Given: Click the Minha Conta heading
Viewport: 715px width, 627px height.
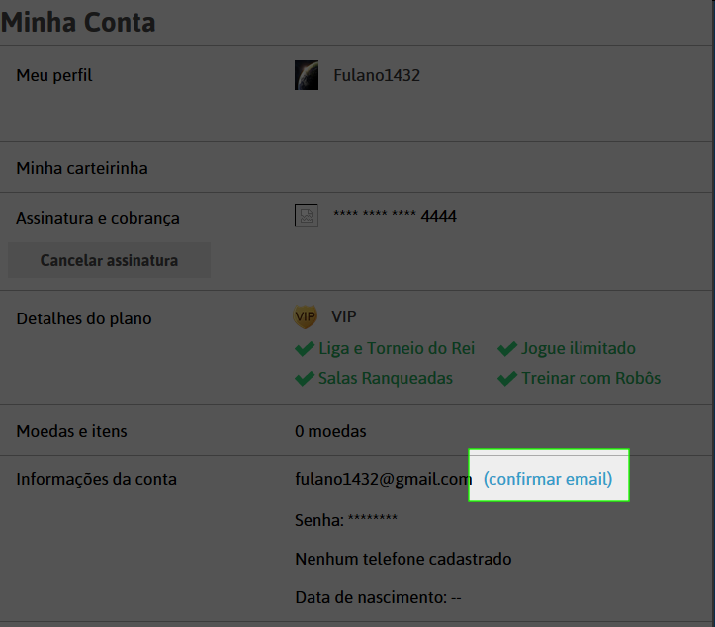Looking at the screenshot, I should point(79,22).
